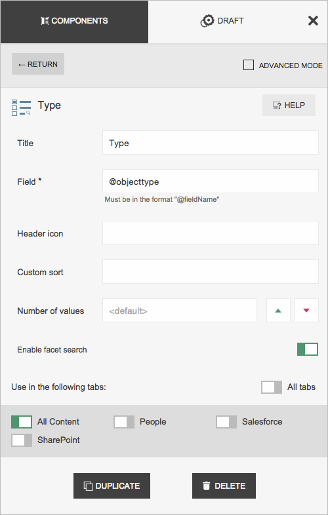Click the gear icon next to Draft

tap(207, 21)
